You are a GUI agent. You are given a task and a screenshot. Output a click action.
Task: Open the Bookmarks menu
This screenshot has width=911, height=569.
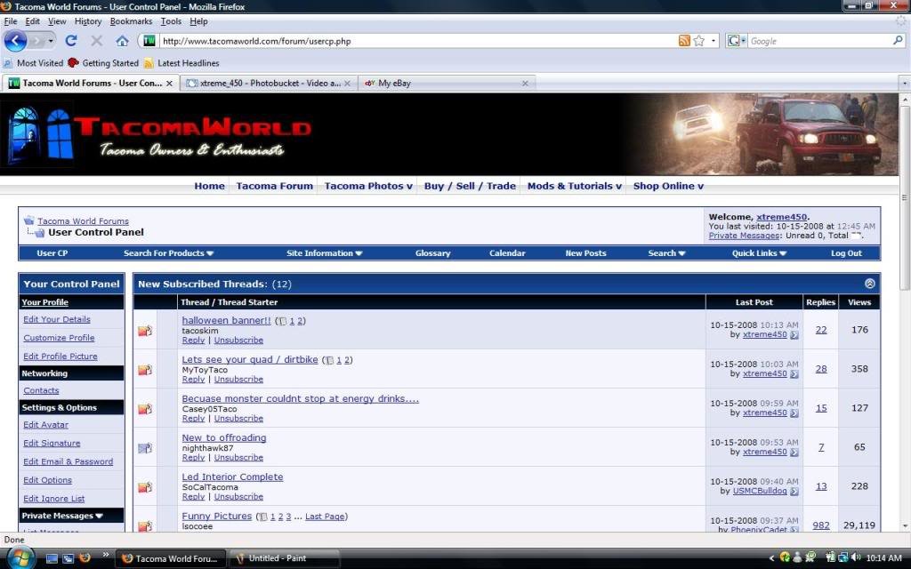pyautogui.click(x=131, y=21)
